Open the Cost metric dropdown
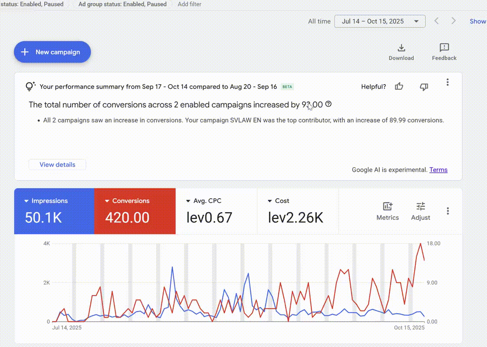Viewport: 487px width, 347px height. [x=270, y=201]
